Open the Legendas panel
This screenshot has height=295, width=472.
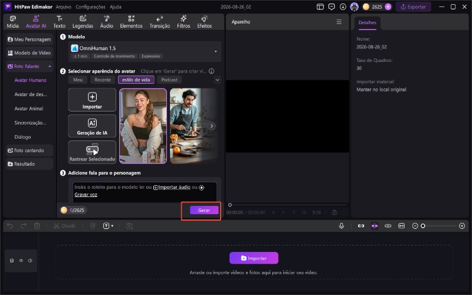(83, 22)
